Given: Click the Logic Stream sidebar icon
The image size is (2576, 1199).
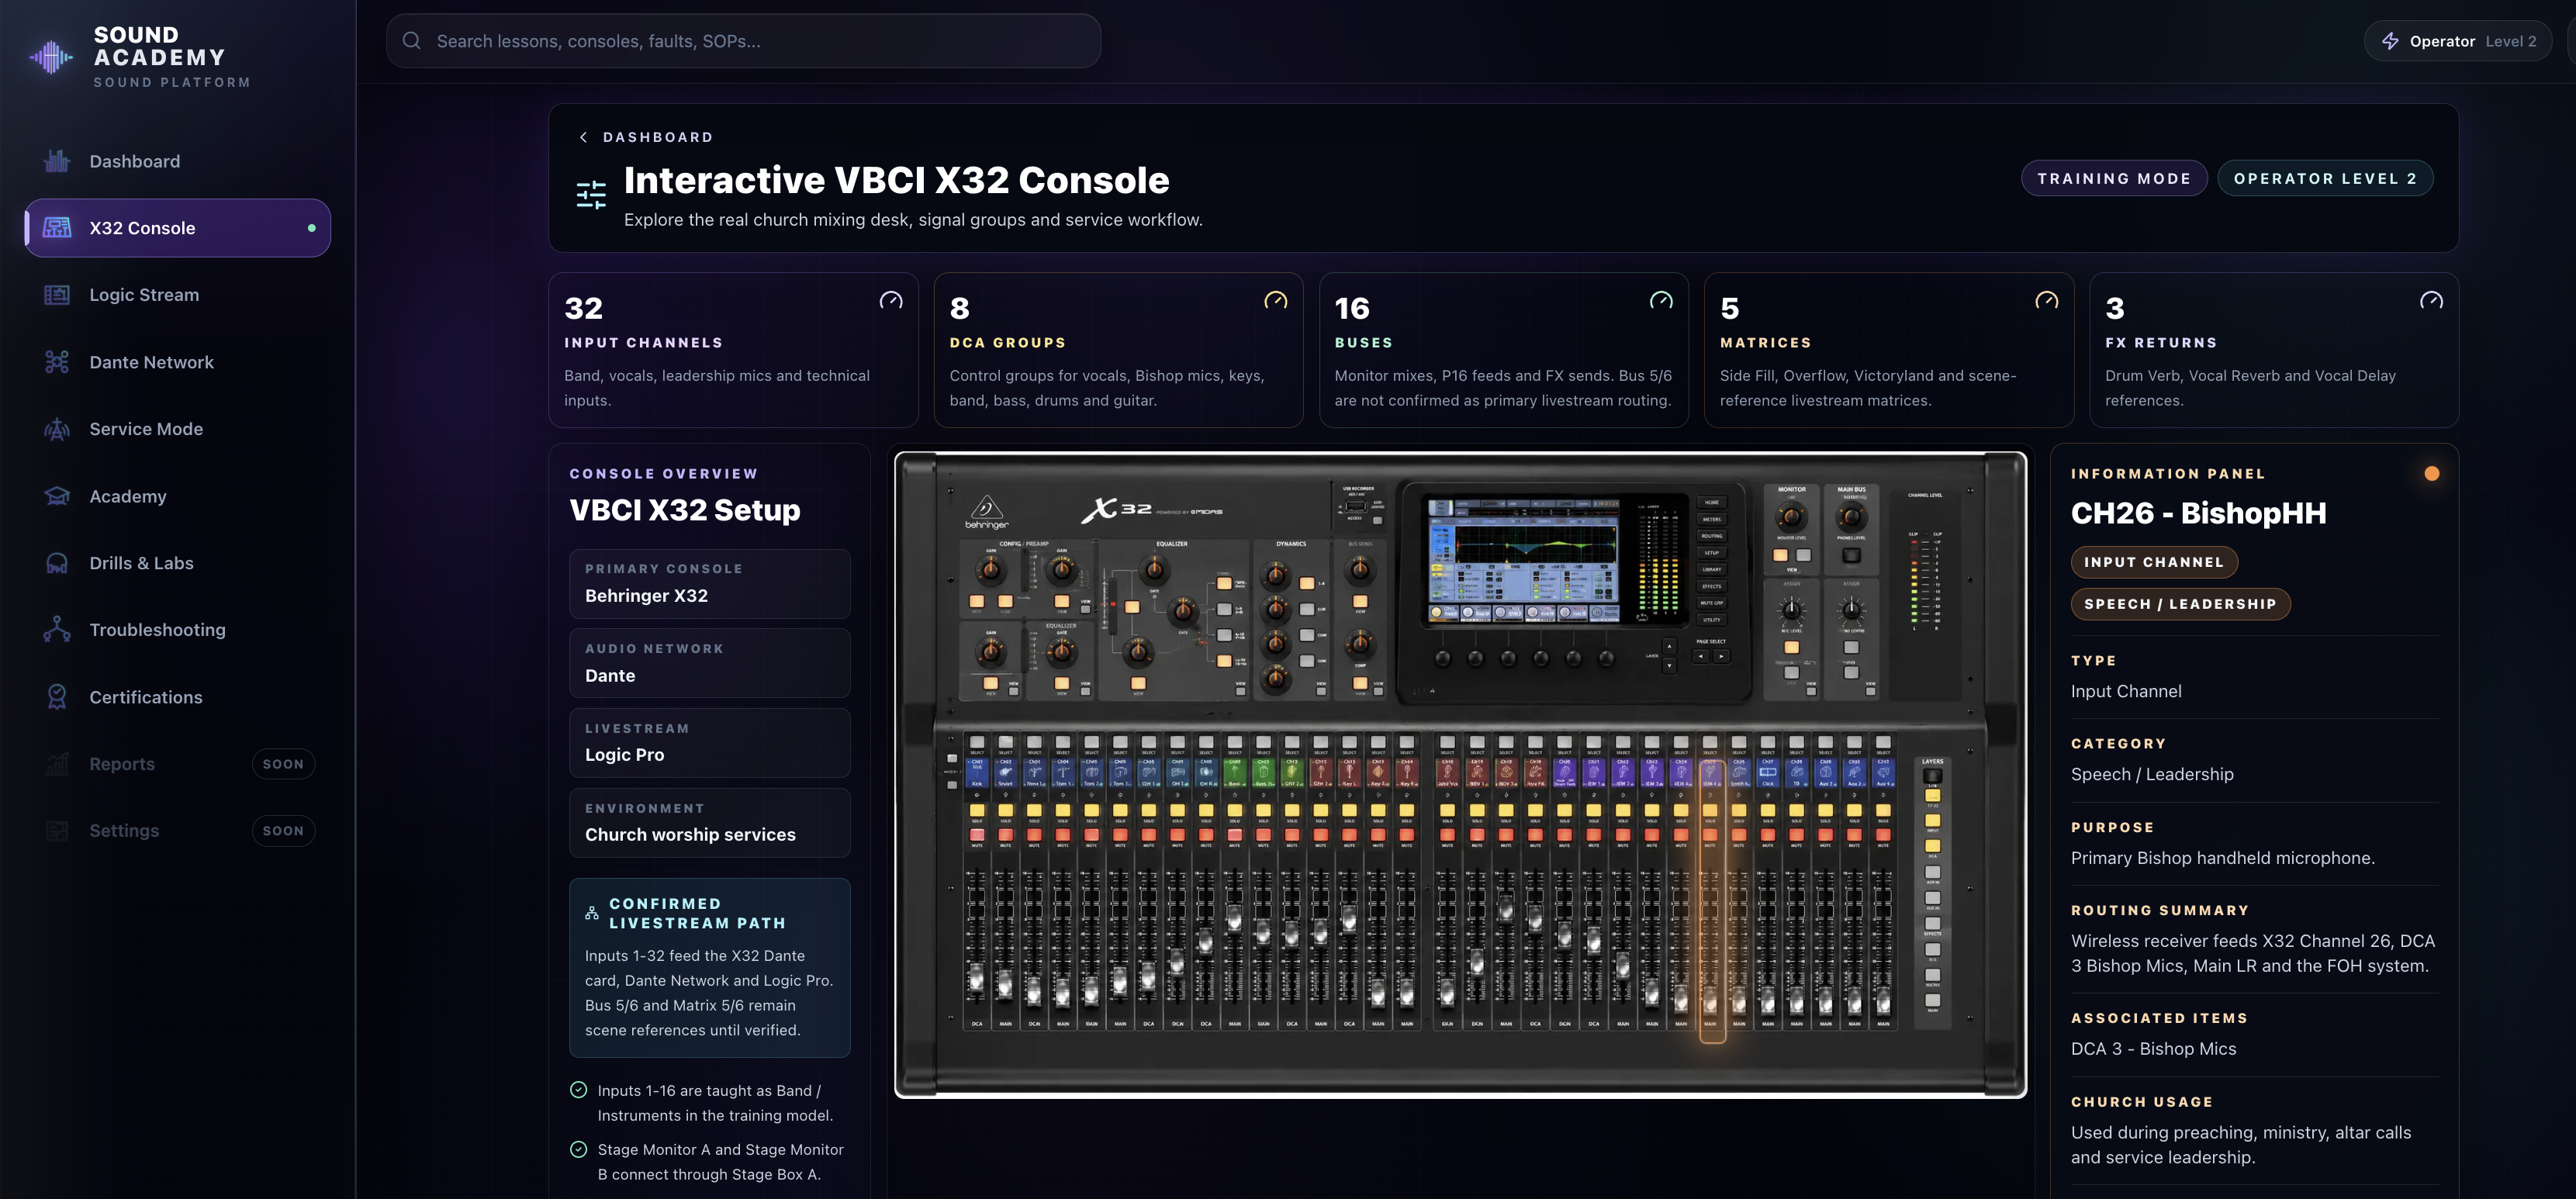Looking at the screenshot, I should point(57,295).
